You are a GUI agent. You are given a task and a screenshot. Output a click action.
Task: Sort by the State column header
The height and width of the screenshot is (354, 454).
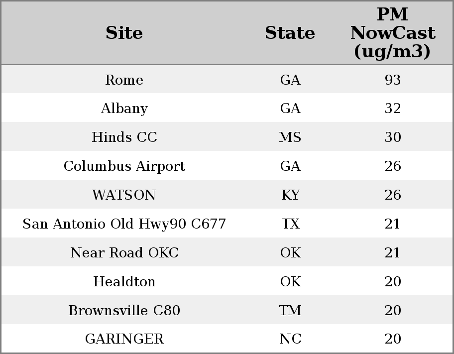pyautogui.click(x=290, y=33)
